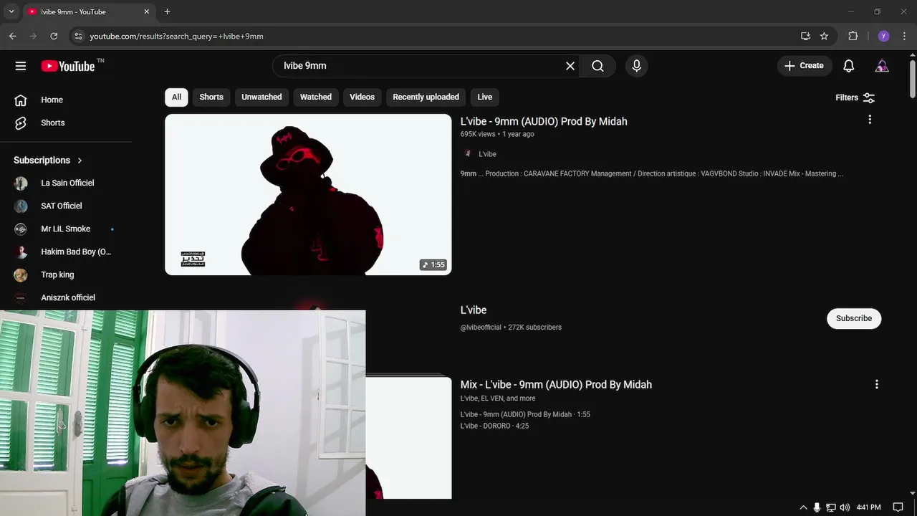Close the lvibe 9mm YouTube tab

pos(146,11)
